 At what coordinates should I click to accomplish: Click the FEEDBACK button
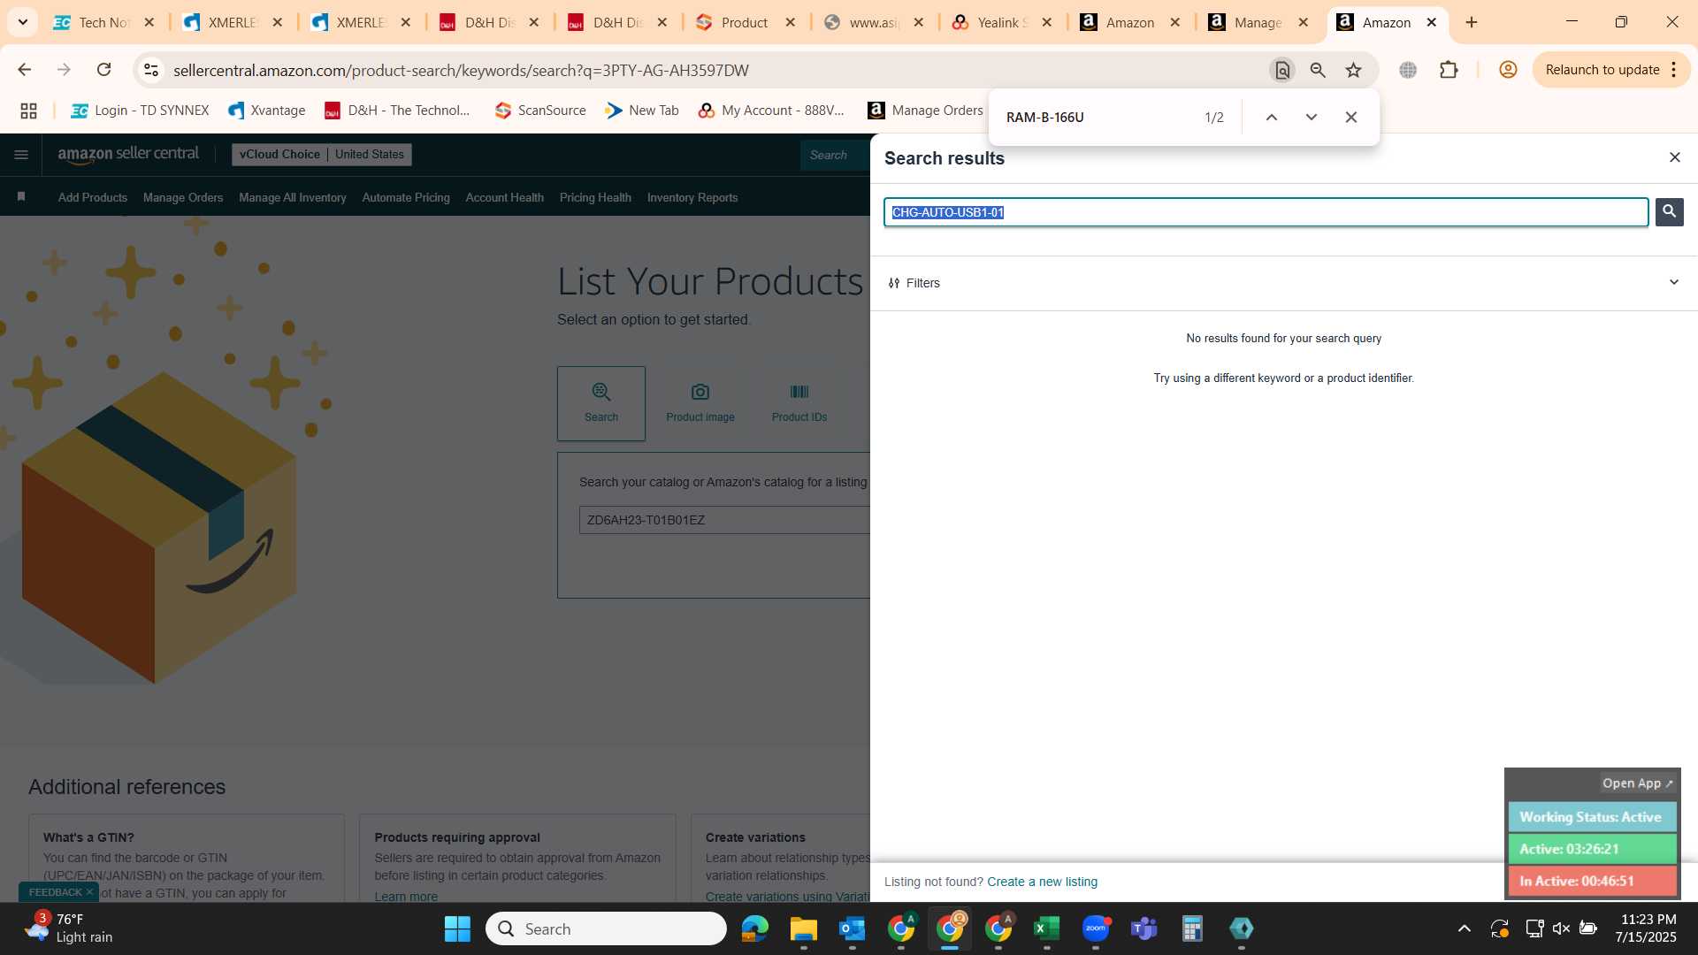click(x=58, y=892)
